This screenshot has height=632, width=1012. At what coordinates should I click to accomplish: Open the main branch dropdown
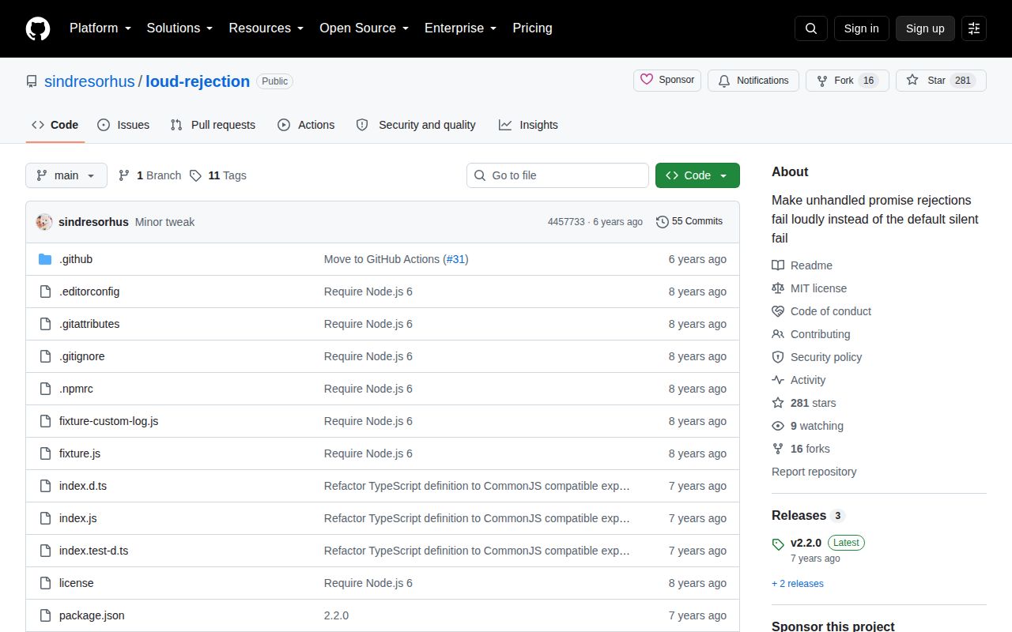(x=66, y=175)
